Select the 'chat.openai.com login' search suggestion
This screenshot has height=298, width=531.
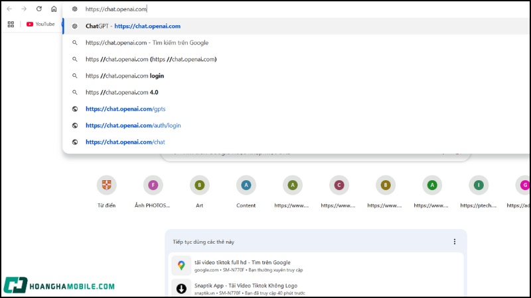(x=125, y=76)
